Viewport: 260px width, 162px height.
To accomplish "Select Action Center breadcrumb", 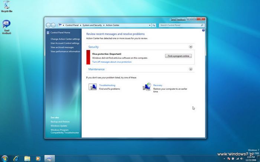I will click(x=113, y=25).
